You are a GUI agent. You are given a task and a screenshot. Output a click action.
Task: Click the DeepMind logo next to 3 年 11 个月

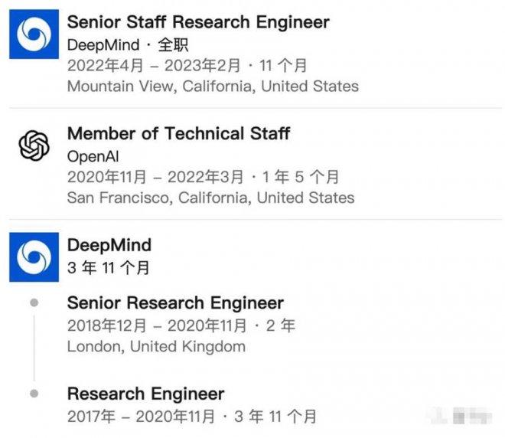coord(34,257)
